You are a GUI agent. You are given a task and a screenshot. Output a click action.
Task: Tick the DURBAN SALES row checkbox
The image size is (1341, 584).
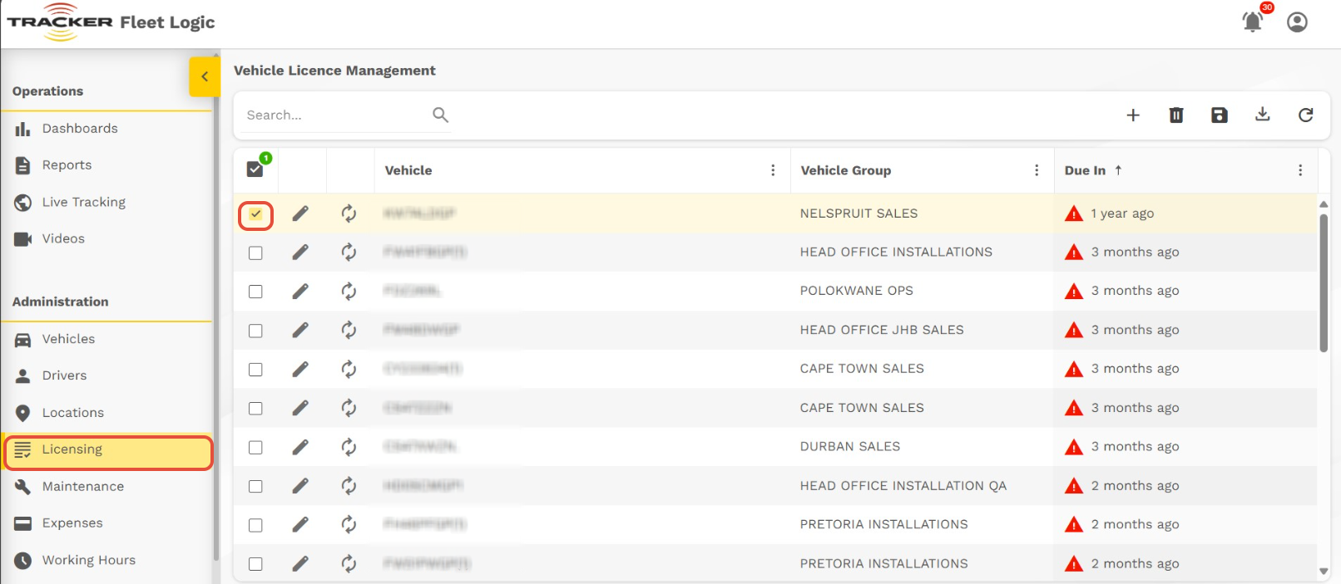(x=255, y=447)
